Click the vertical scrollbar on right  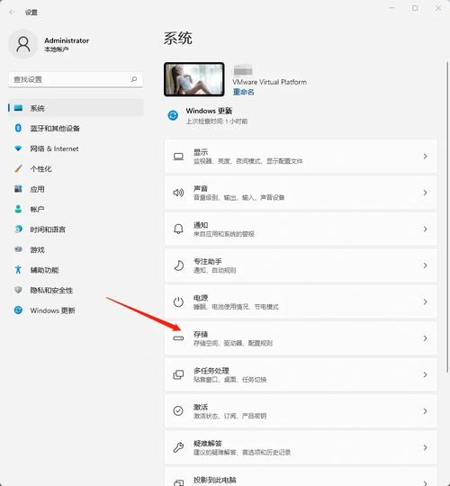(x=447, y=217)
